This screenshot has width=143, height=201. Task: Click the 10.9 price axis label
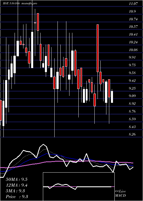pyautogui.click(x=132, y=11)
